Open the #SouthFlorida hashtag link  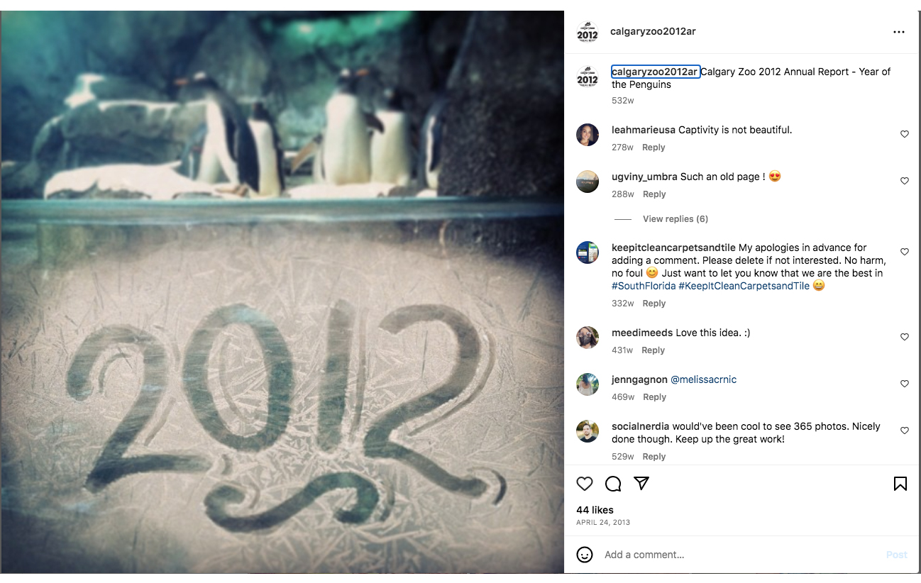tap(644, 286)
